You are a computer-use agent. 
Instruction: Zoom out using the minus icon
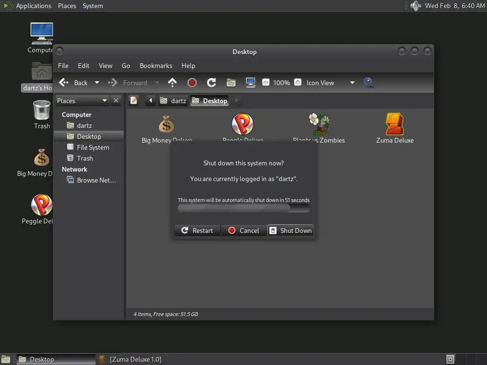tap(265, 82)
